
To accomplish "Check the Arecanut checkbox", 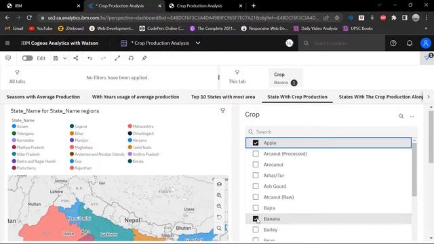I will click(x=256, y=164).
